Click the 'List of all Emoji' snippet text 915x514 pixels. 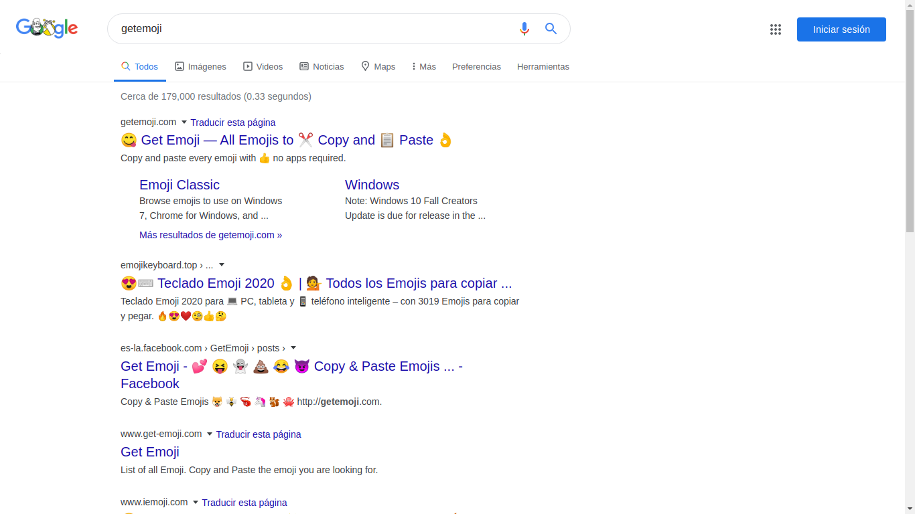click(249, 470)
